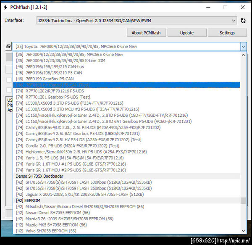Choose 76F0196/198/199/219 P5-CAN entry
The image size is (252, 245).
pyautogui.click(x=126, y=73)
